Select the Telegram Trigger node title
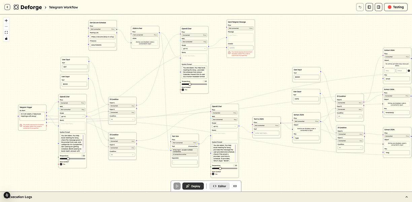Image resolution: width=412 pixels, height=202 pixels. point(25,107)
